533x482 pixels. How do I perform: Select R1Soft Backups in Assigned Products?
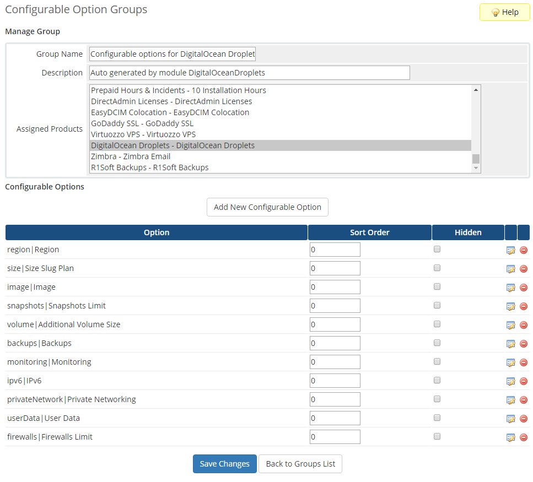281,167
